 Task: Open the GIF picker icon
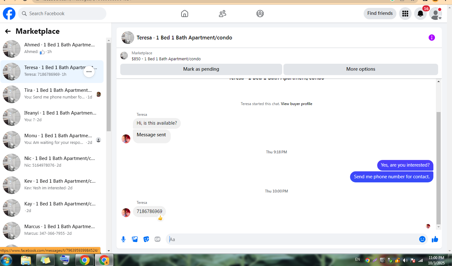tap(158, 239)
